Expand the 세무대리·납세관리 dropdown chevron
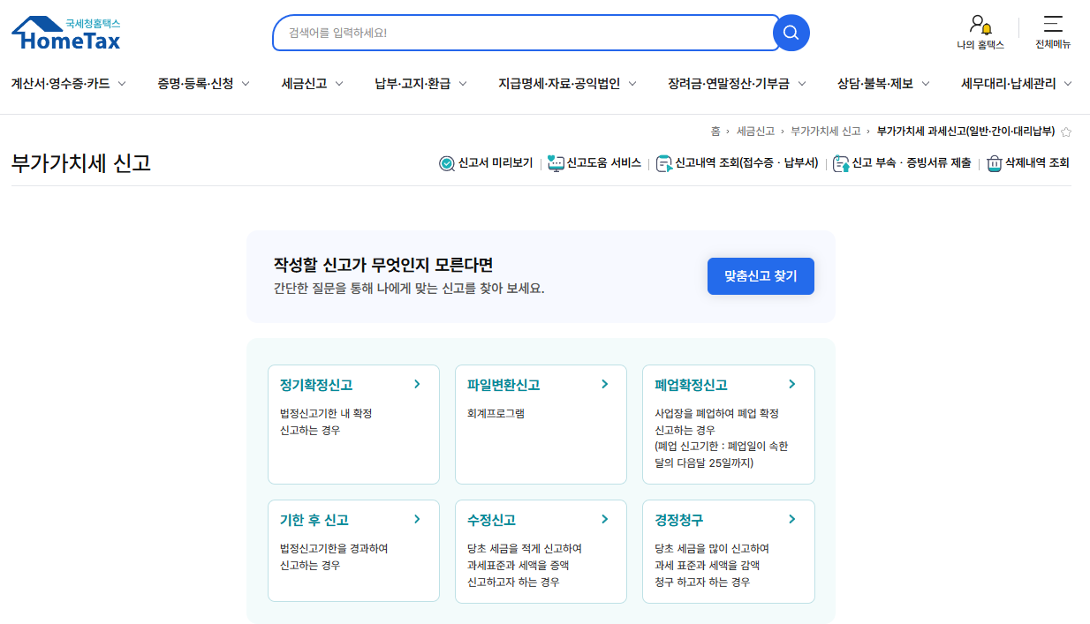This screenshot has height=624, width=1090. click(1069, 83)
